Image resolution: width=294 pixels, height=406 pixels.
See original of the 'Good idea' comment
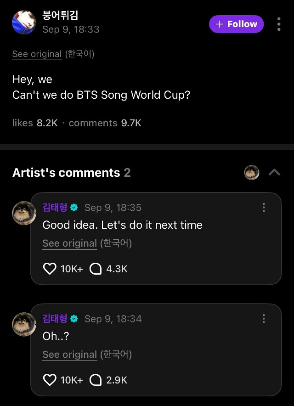[69, 243]
